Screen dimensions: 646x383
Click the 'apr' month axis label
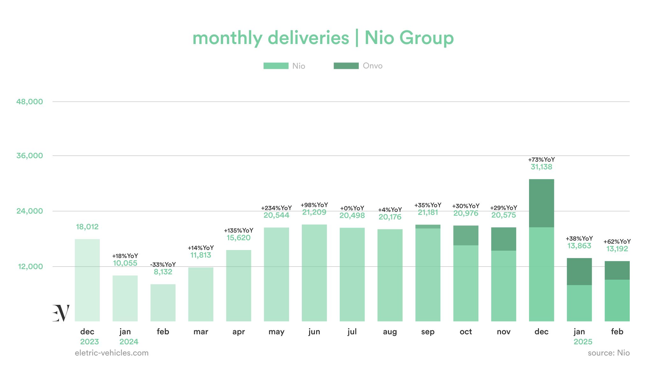(x=238, y=332)
